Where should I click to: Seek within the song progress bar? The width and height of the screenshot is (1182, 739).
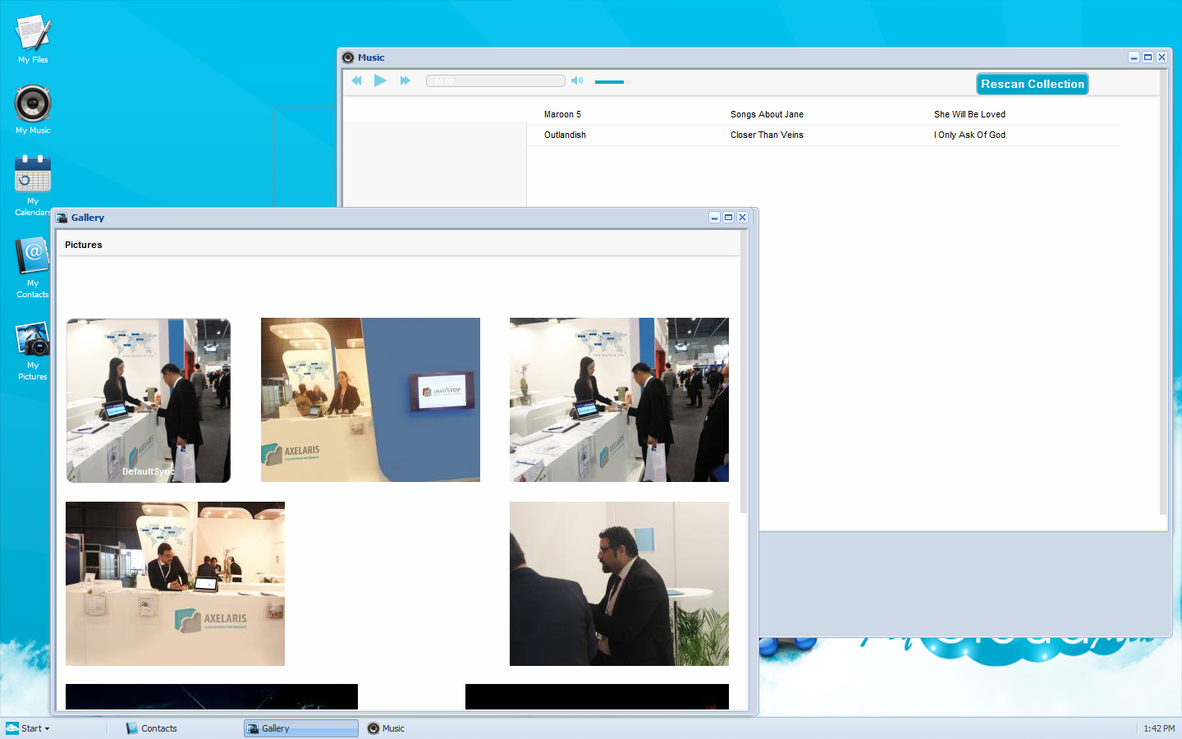(x=496, y=80)
